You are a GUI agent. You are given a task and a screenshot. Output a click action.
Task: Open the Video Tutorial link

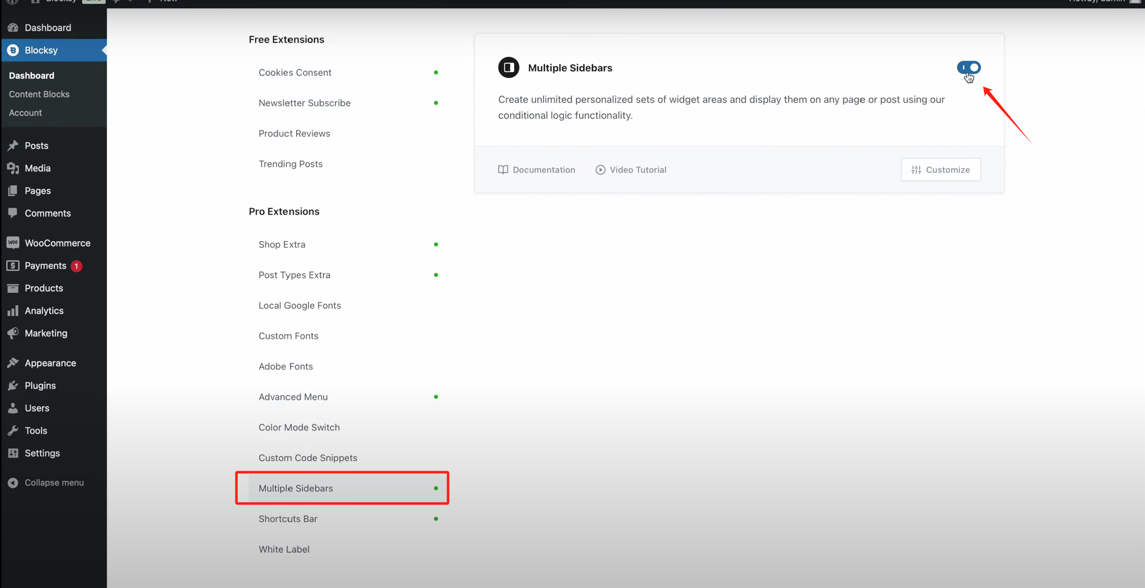631,169
